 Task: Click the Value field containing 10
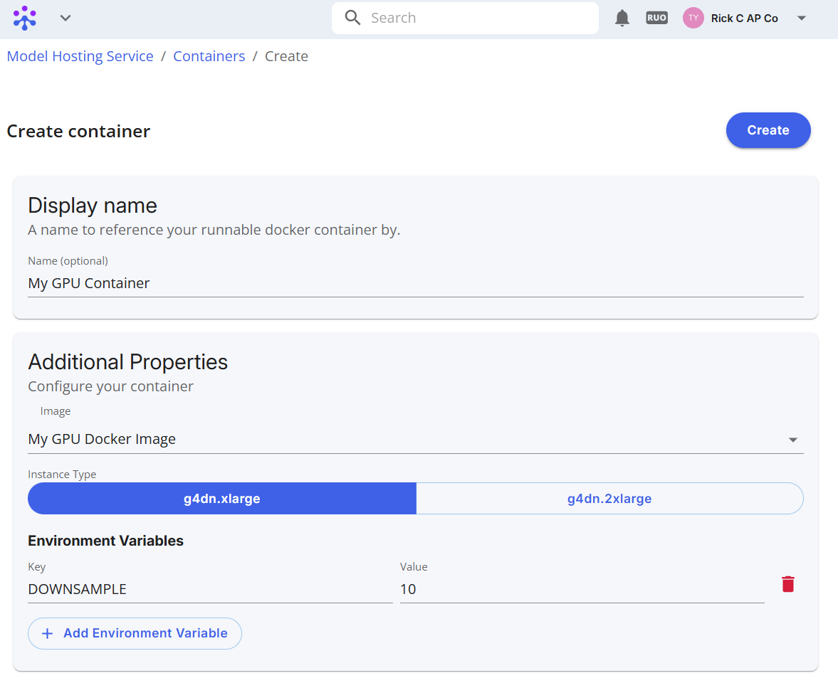pos(582,589)
